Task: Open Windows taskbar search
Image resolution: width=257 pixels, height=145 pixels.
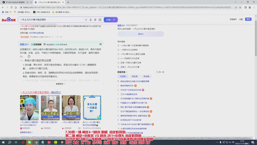Action: click(x=10, y=142)
